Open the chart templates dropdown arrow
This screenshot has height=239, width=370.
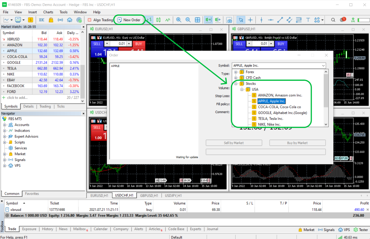tap(23, 20)
